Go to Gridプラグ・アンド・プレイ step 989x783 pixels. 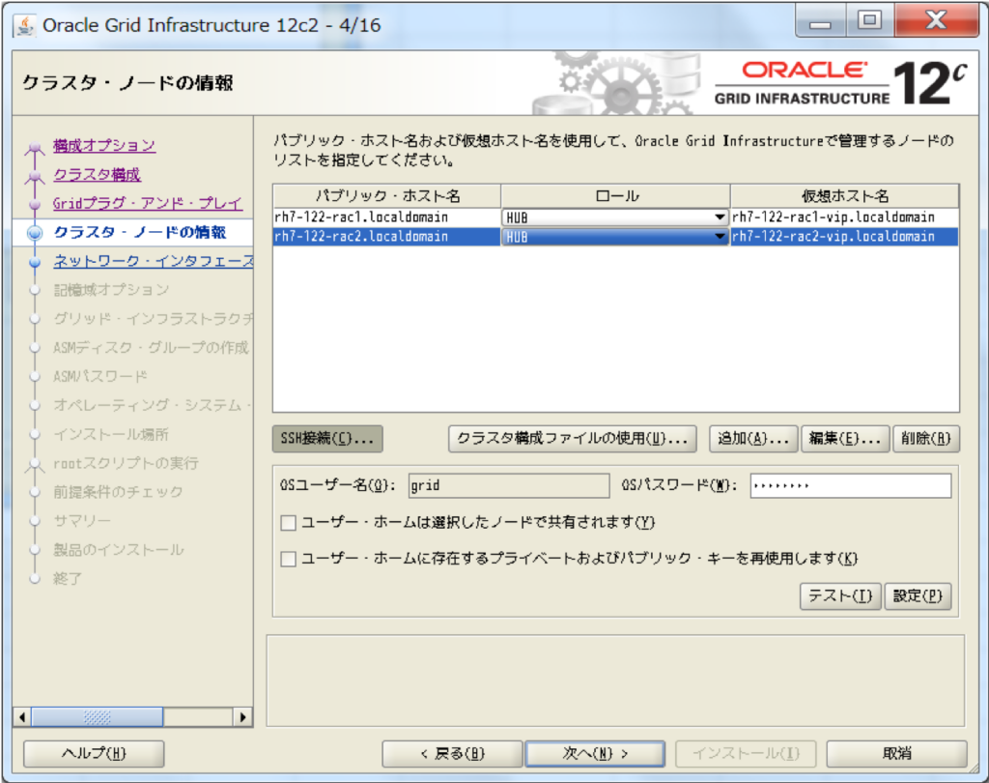[x=147, y=203]
